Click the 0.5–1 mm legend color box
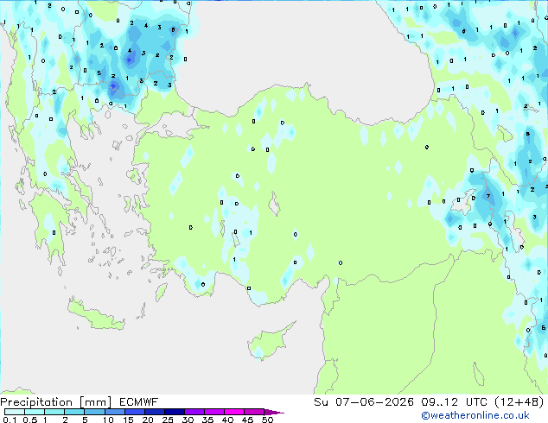 click(35, 412)
